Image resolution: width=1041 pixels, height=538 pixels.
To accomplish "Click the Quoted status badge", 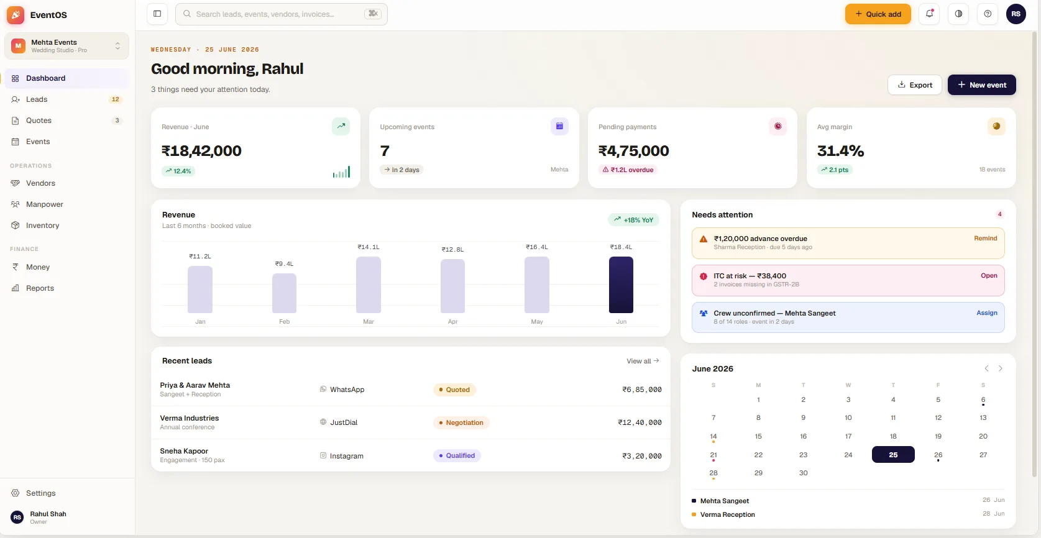I will tap(454, 390).
